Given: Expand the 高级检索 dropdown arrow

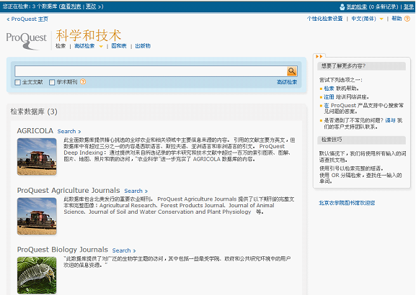Looking at the screenshot, I should tap(101, 46).
